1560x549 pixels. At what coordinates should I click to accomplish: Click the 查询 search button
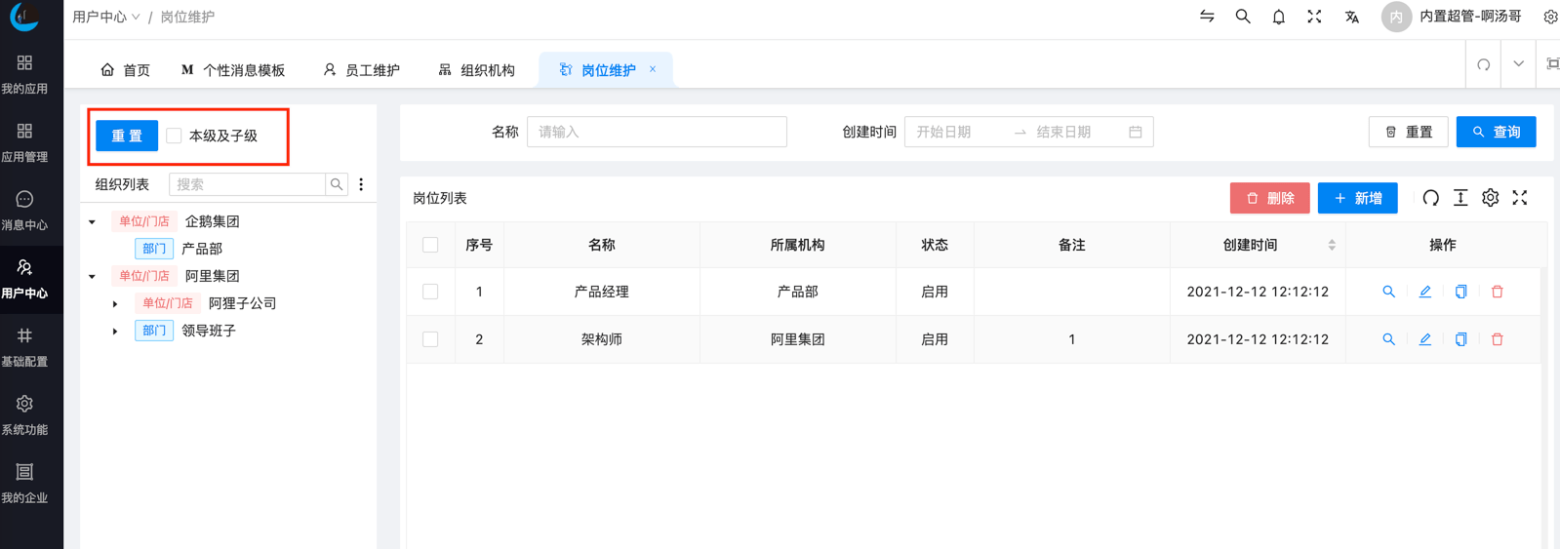click(x=1496, y=132)
